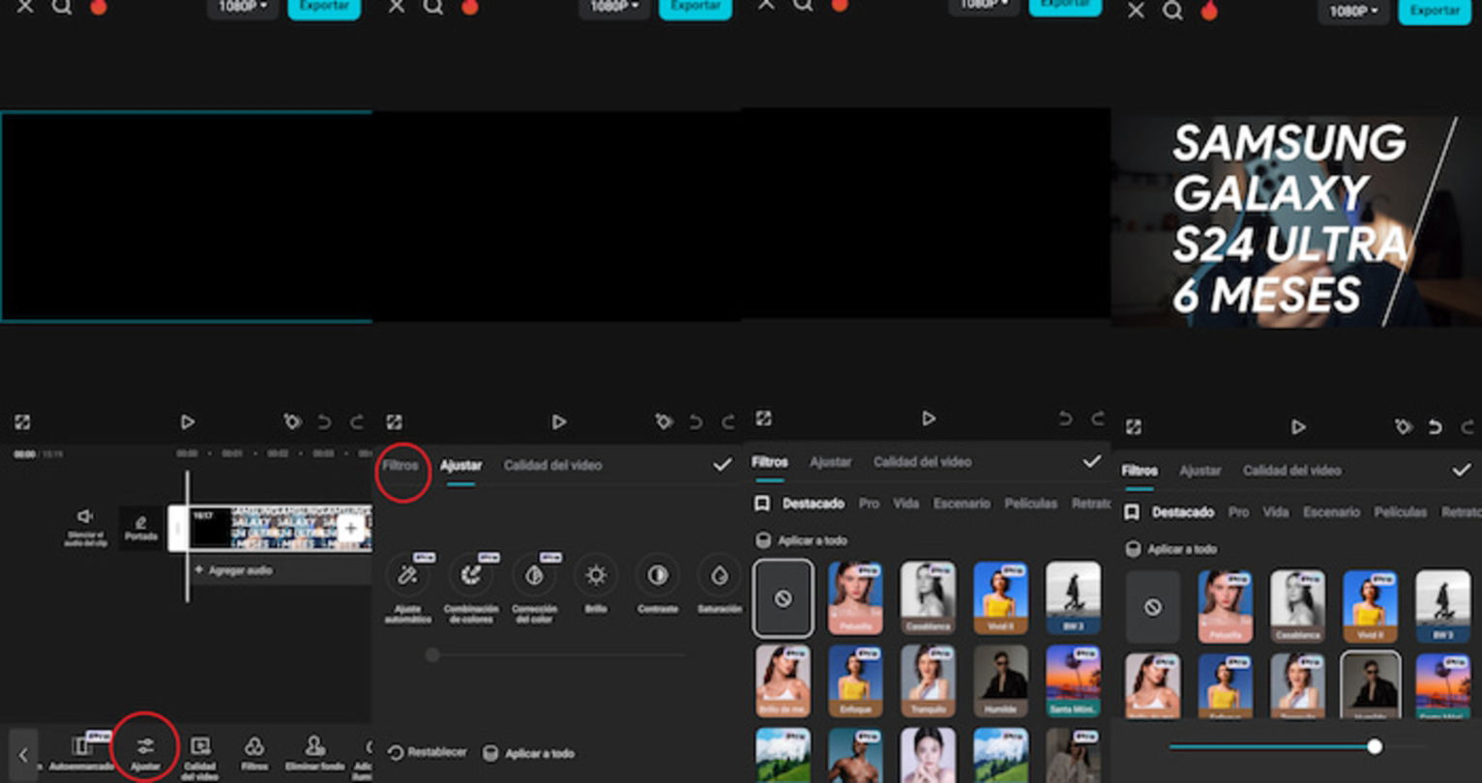The height and width of the screenshot is (783, 1482).
Task: Select the no-filter option in Samsung preview screen
Action: [x=1152, y=607]
